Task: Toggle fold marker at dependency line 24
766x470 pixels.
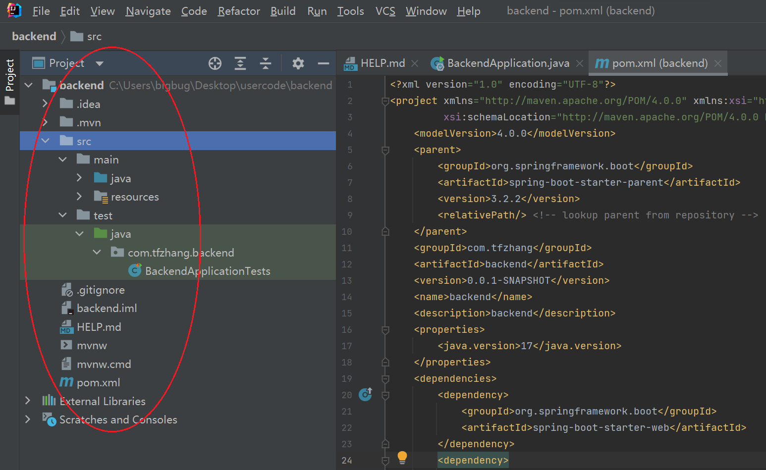Action: 385,461
